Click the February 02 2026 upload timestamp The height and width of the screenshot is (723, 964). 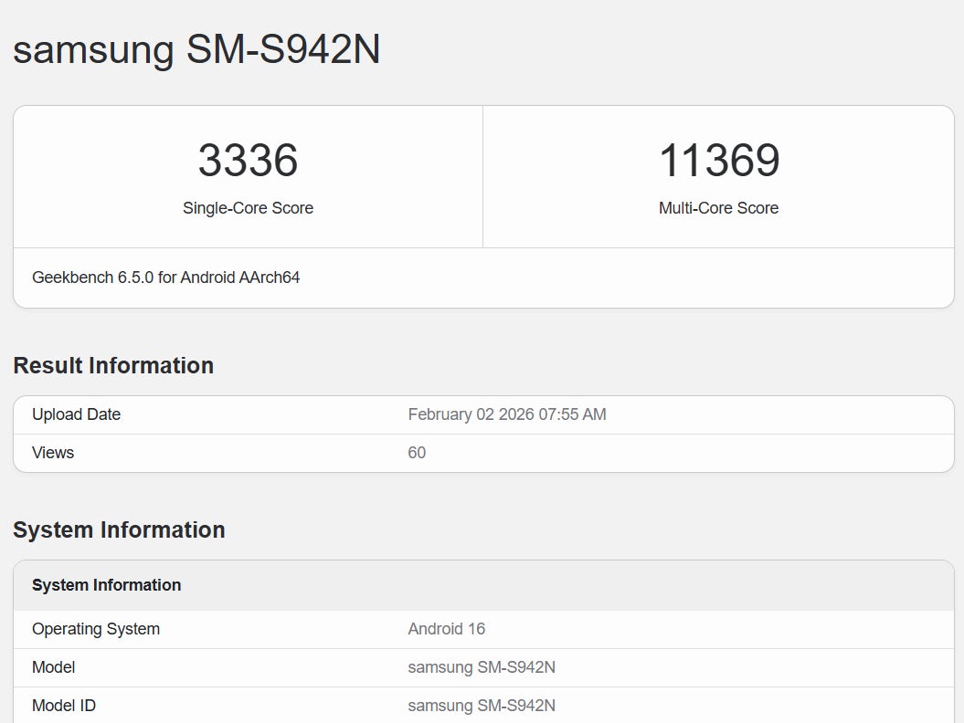click(x=507, y=414)
